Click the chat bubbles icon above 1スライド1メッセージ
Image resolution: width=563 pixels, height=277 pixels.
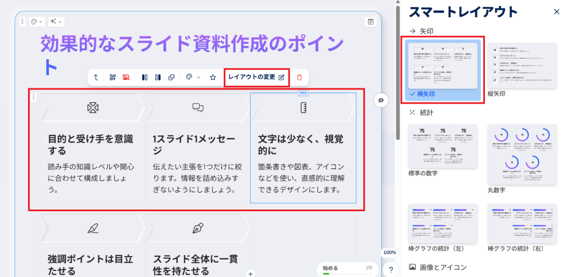point(198,107)
